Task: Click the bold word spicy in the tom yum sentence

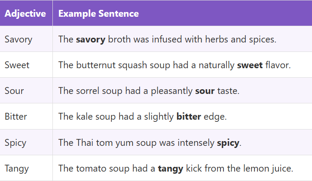Action: click(x=228, y=142)
